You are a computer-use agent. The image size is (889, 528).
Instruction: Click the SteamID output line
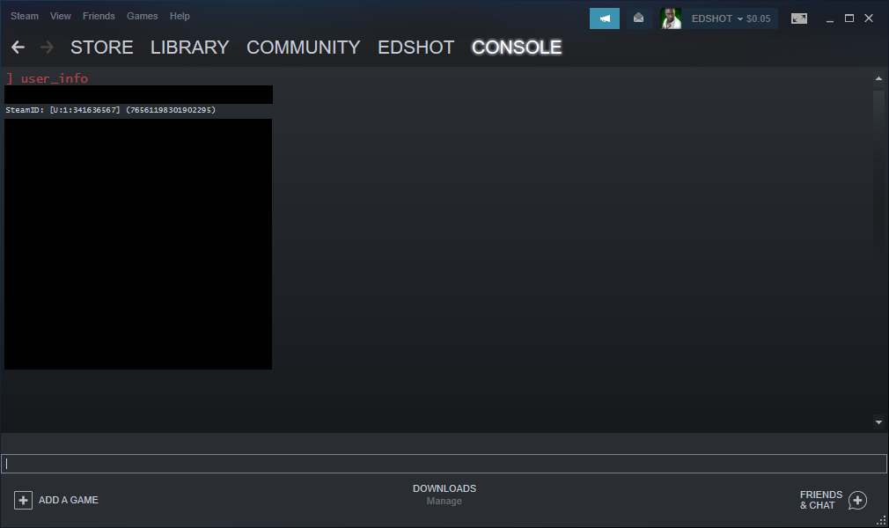pos(111,110)
